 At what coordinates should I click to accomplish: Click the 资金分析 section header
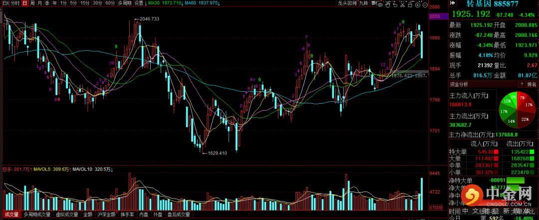point(459,84)
